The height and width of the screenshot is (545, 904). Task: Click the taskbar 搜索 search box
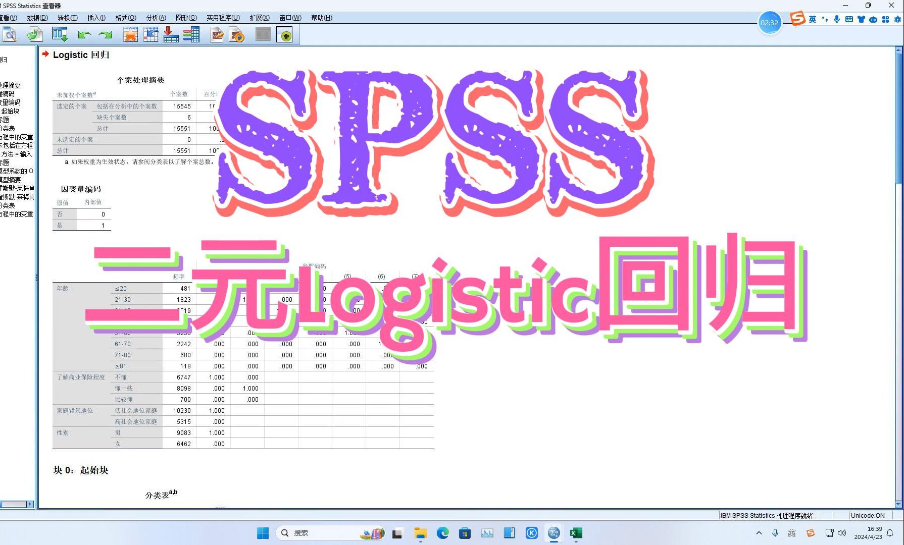tap(331, 533)
